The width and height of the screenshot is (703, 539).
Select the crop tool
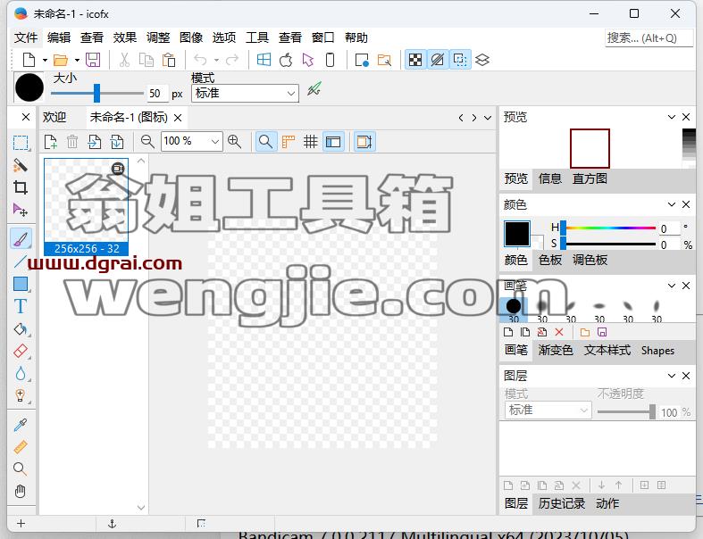(21, 187)
